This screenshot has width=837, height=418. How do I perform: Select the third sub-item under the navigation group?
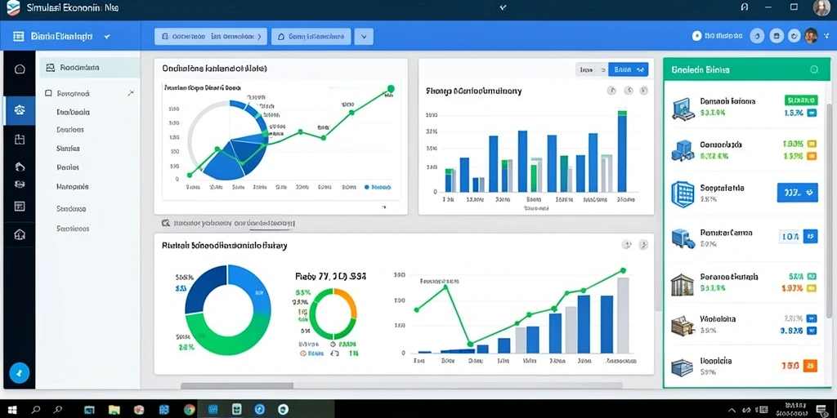[x=69, y=149]
